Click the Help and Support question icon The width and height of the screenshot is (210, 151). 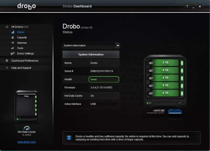point(7,68)
